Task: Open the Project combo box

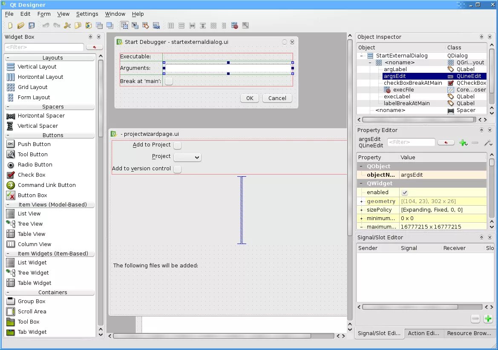Action: pyautogui.click(x=187, y=158)
